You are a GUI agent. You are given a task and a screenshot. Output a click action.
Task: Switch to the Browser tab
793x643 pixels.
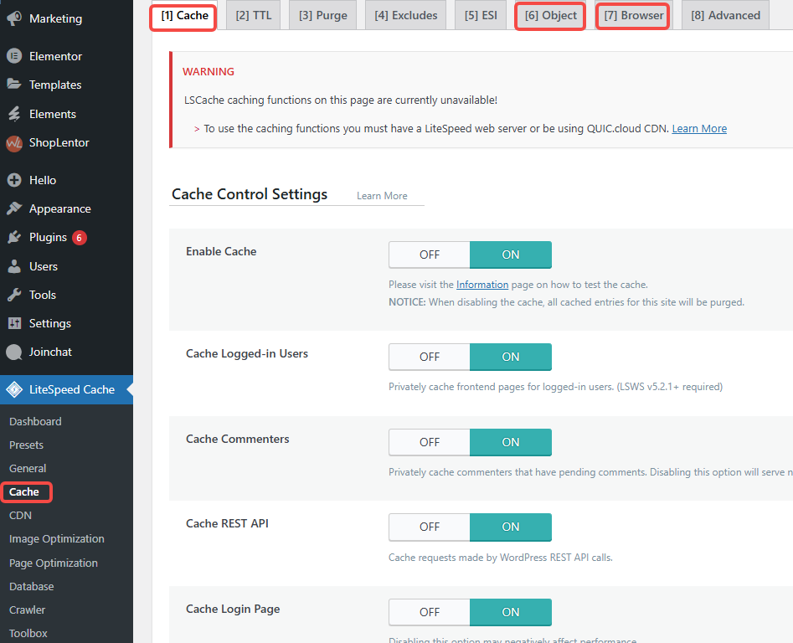pos(632,14)
